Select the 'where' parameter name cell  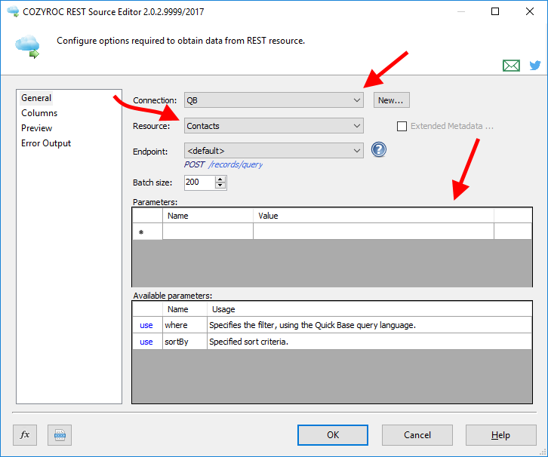coord(185,325)
